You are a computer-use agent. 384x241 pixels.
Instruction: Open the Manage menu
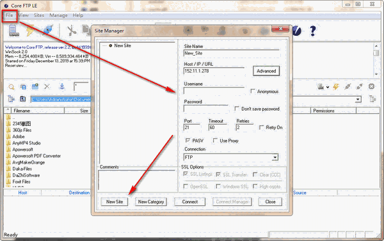coord(58,15)
